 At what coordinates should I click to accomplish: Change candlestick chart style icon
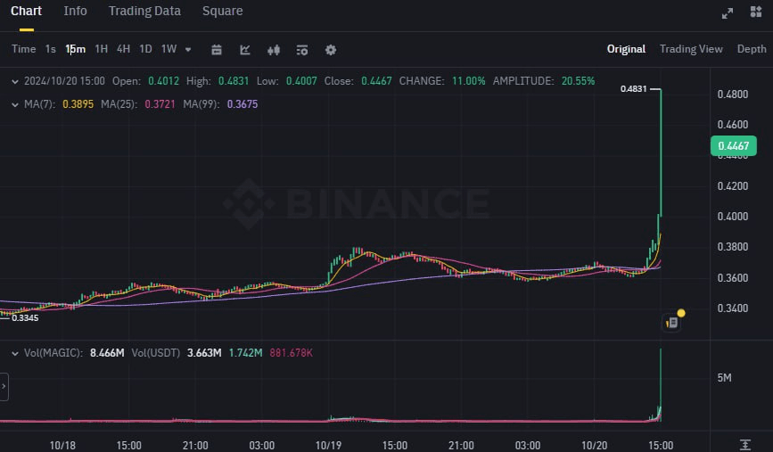pos(274,50)
